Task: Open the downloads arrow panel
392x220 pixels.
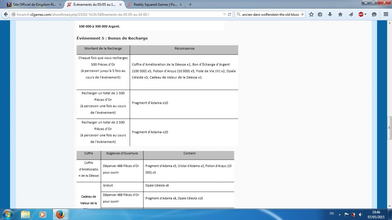Action: (330, 14)
